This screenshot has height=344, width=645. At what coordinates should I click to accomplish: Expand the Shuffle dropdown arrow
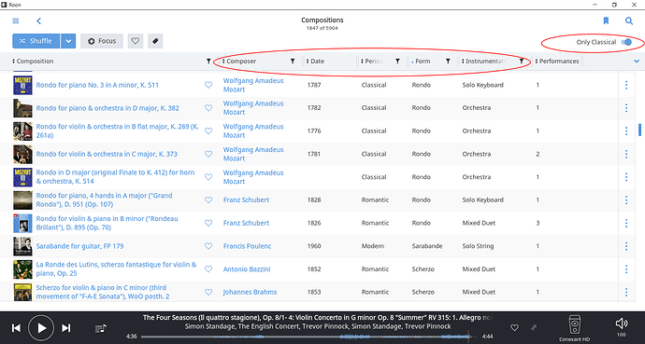point(68,41)
